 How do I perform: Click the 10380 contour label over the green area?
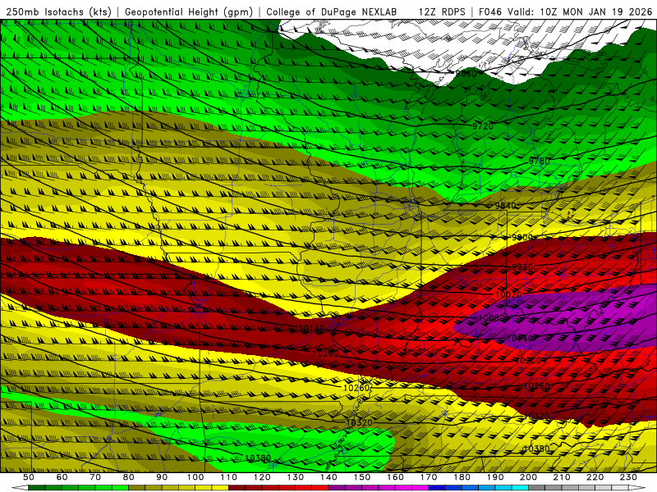[x=258, y=458]
